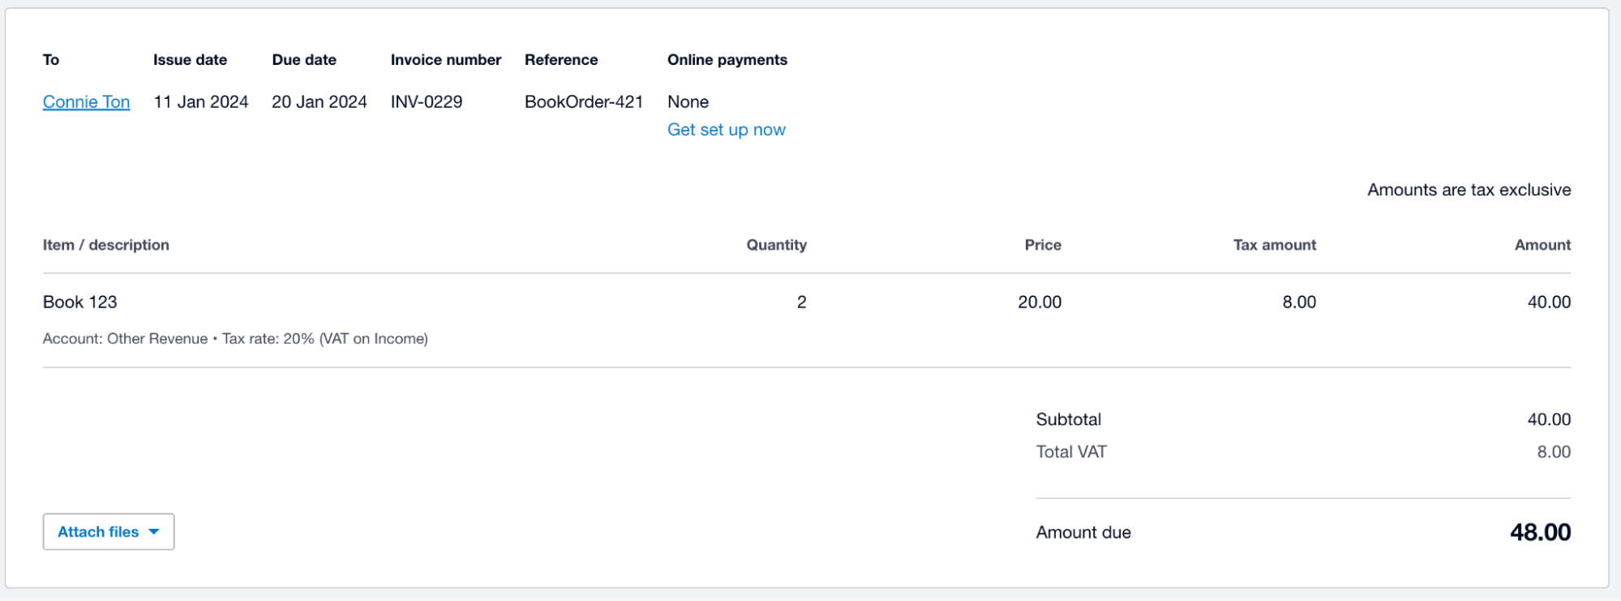1621x601 pixels.
Task: Click the Item / description column header
Action: tap(105, 245)
